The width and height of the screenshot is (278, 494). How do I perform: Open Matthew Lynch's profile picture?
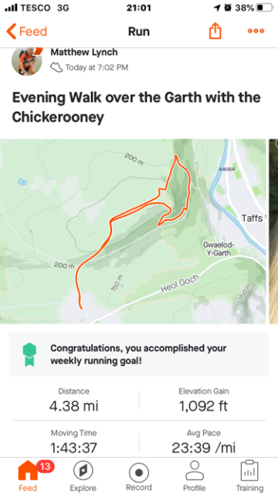point(26,60)
